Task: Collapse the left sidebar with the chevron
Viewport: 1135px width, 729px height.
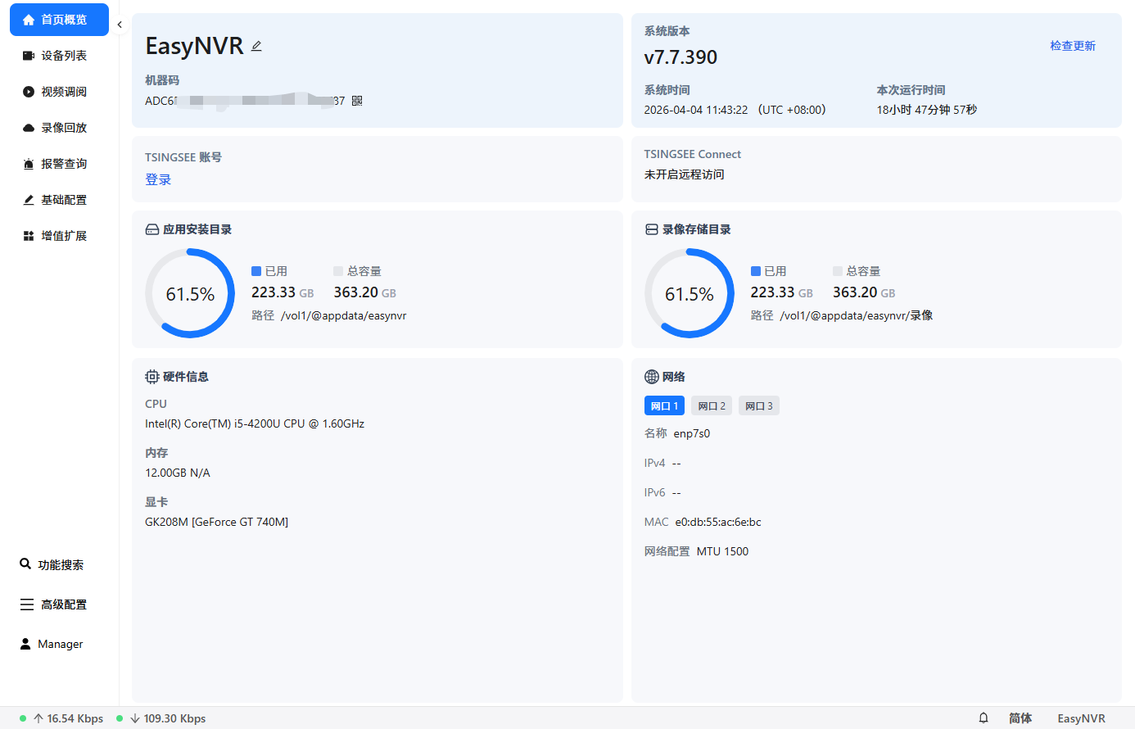Action: click(x=120, y=25)
